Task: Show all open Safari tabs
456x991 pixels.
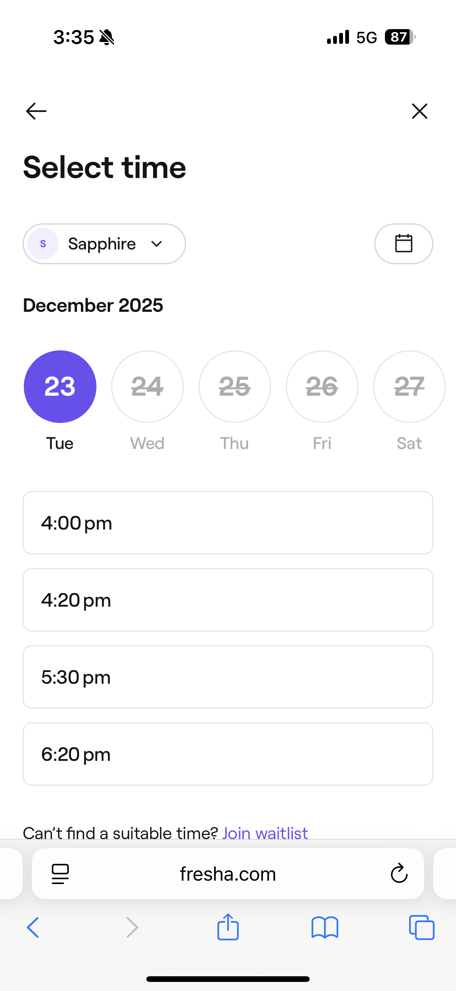Action: (x=421, y=927)
